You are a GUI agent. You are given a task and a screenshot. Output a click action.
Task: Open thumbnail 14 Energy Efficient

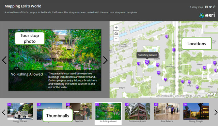[20, 111]
